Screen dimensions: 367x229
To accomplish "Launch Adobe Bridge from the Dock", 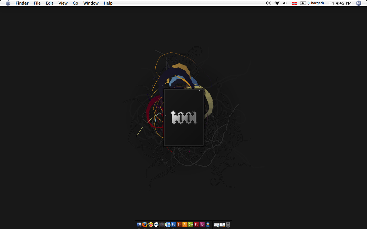I will click(179, 225).
